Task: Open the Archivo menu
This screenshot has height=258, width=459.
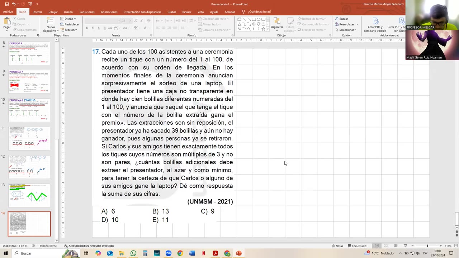Action: coord(8,12)
